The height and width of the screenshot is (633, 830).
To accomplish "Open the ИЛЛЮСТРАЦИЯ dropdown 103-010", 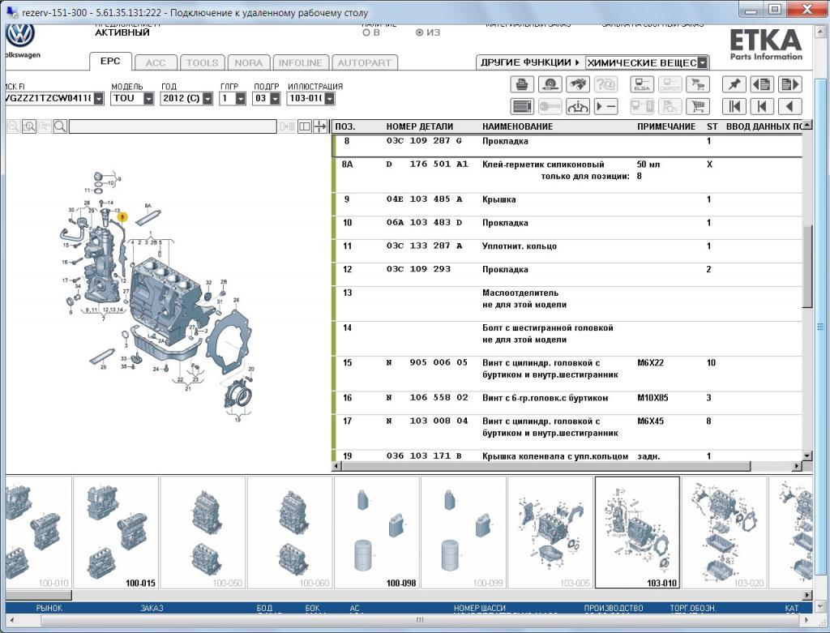I will 329,98.
